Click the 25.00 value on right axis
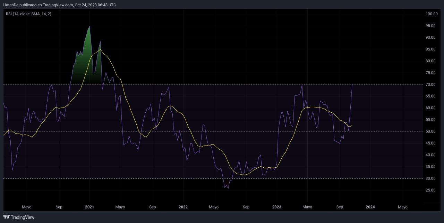The image size is (444, 223). tap(431, 190)
